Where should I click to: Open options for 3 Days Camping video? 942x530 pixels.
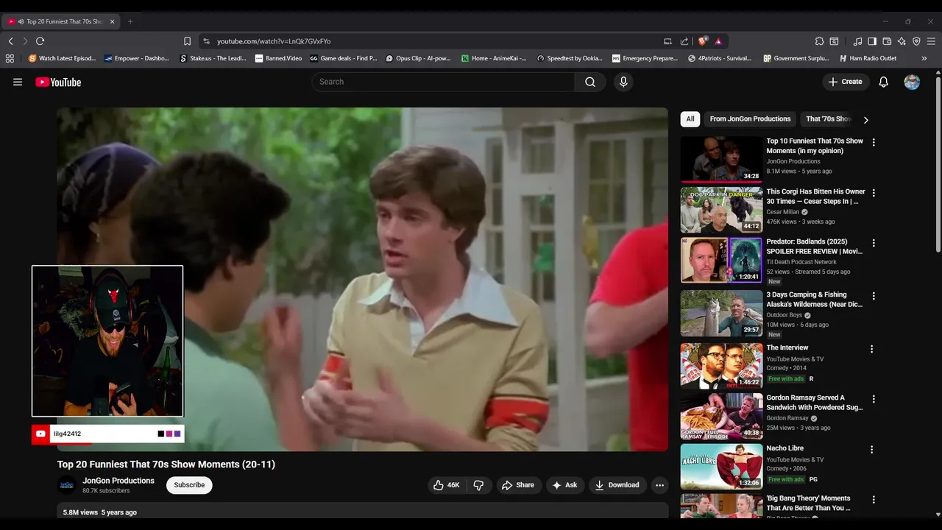pos(874,296)
